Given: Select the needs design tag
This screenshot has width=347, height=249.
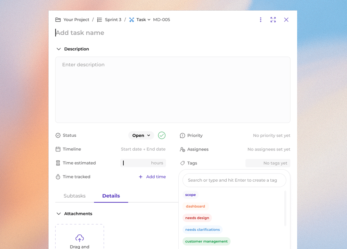Looking at the screenshot, I should [x=197, y=218].
